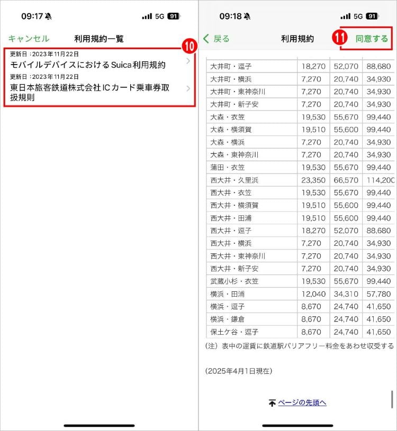Tap 57,780 fare in 横浜・田浦 row

click(378, 294)
